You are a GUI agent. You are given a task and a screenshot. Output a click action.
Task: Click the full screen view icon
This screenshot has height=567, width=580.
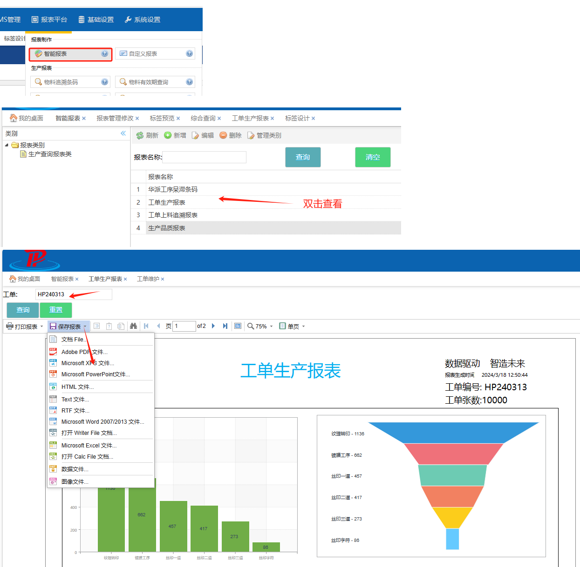(238, 326)
